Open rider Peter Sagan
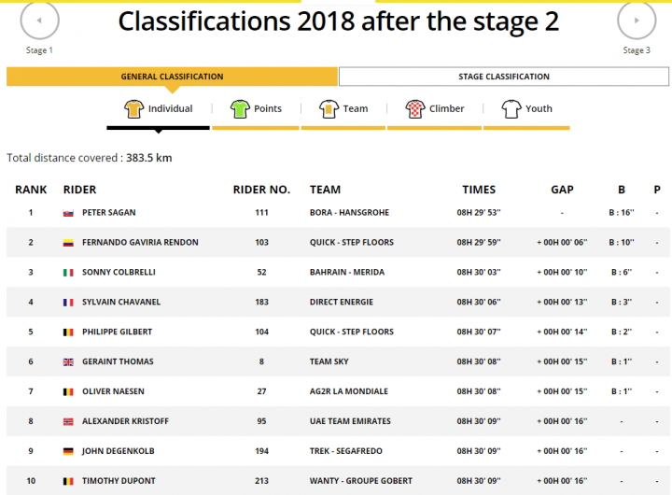Image resolution: width=672 pixels, height=495 pixels. (x=109, y=213)
